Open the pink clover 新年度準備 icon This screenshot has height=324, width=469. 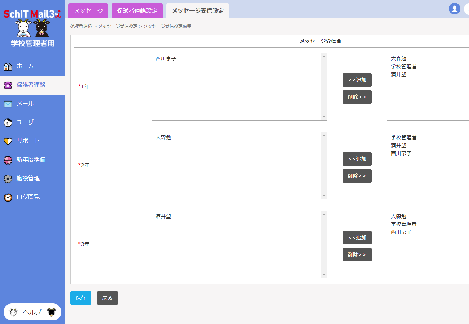[8, 160]
